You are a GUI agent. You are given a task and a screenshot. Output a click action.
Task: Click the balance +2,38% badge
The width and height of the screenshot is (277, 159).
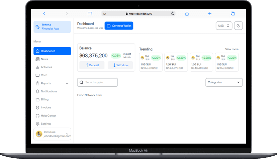pos(116,56)
